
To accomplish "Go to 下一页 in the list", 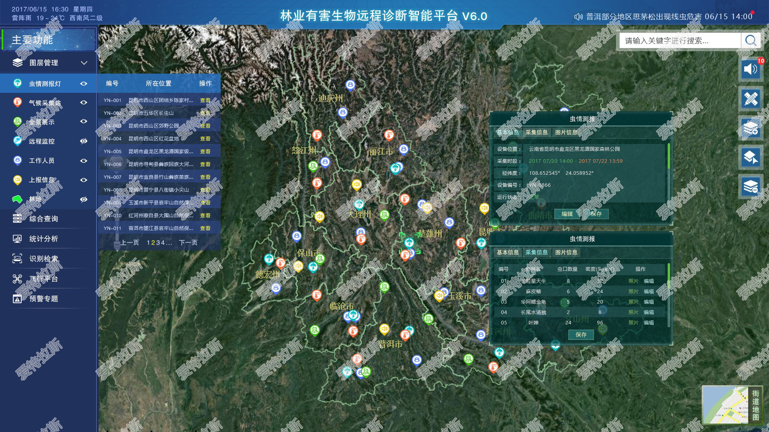I will pyautogui.click(x=188, y=242).
